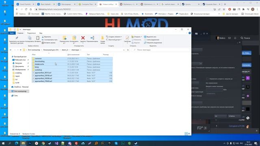Click 'Локальный диск' in address breadcrumb

pos(51,50)
